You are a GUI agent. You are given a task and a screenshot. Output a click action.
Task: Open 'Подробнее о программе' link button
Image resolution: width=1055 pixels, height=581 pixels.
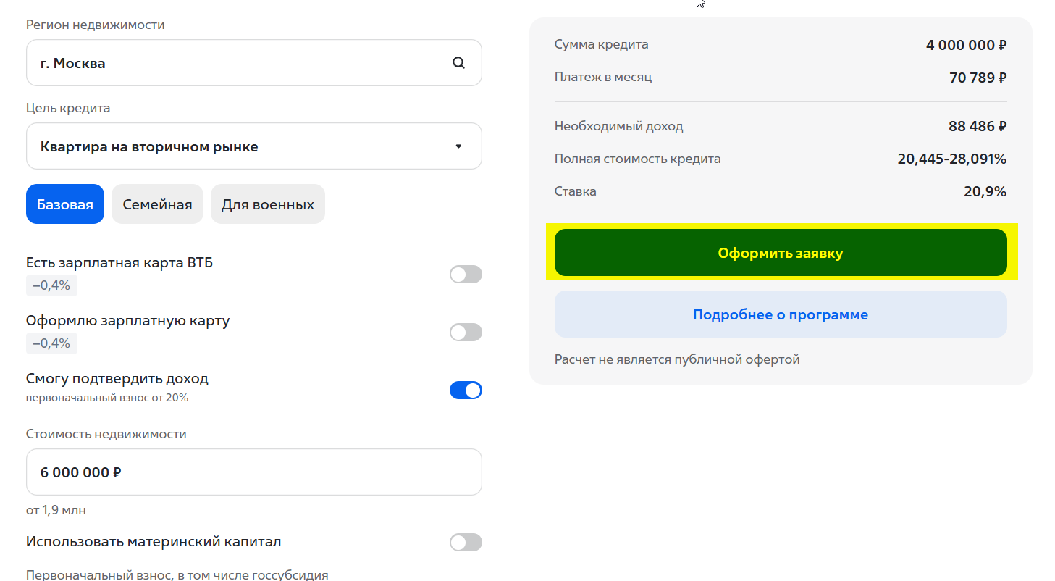coord(780,314)
